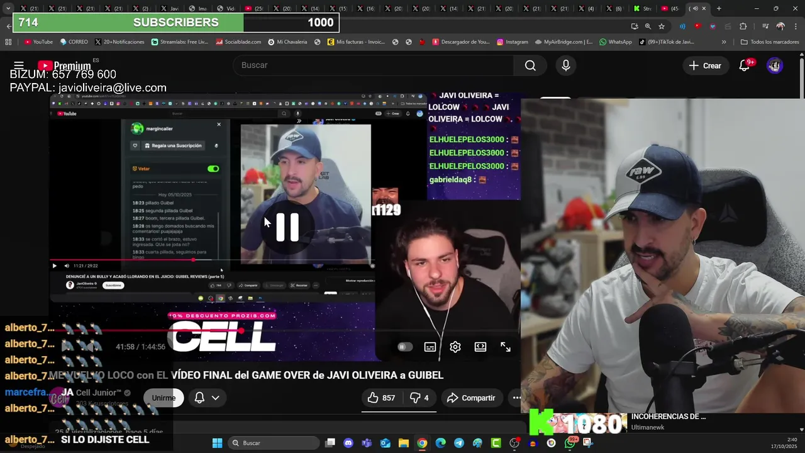Open the Chrome apps grid shortcut
805x453 pixels.
click(x=8, y=42)
